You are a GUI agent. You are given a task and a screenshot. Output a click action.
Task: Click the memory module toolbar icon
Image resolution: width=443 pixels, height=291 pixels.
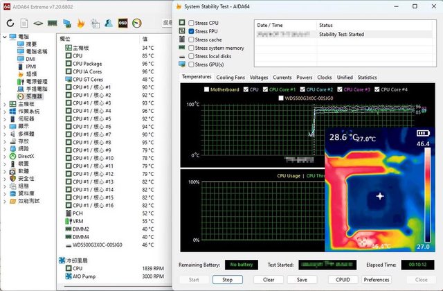[53, 23]
